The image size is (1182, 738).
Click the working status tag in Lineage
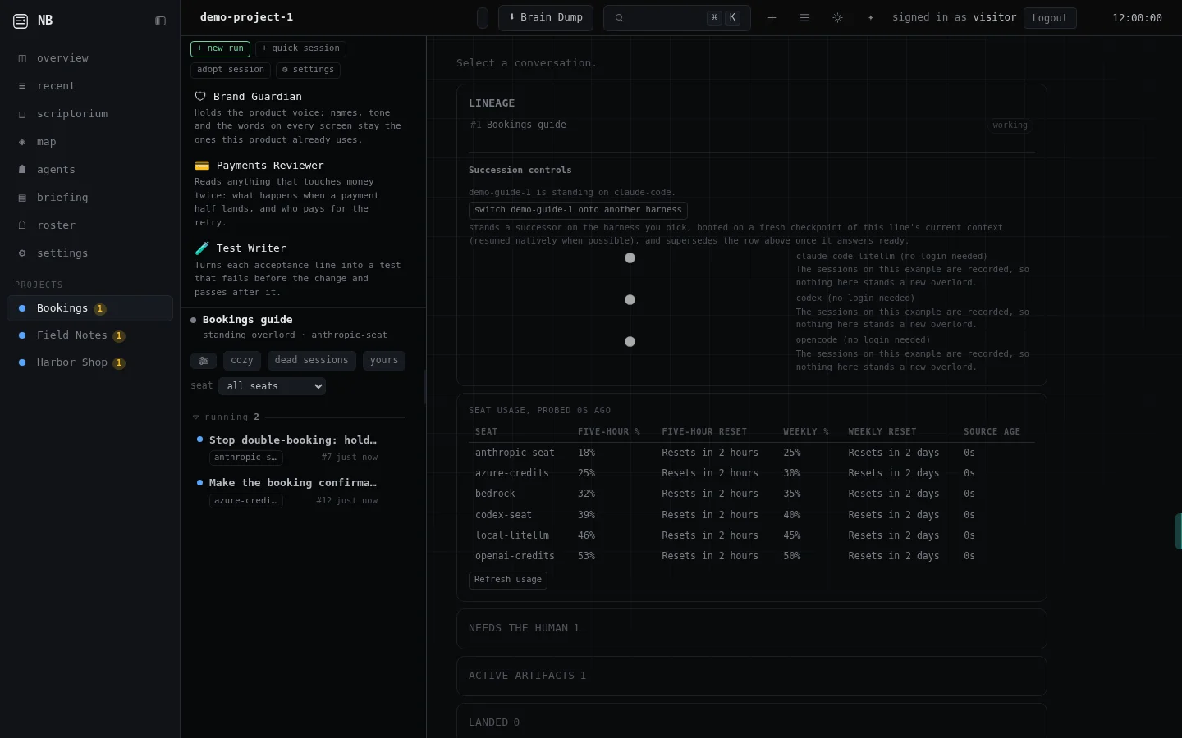(x=1010, y=126)
